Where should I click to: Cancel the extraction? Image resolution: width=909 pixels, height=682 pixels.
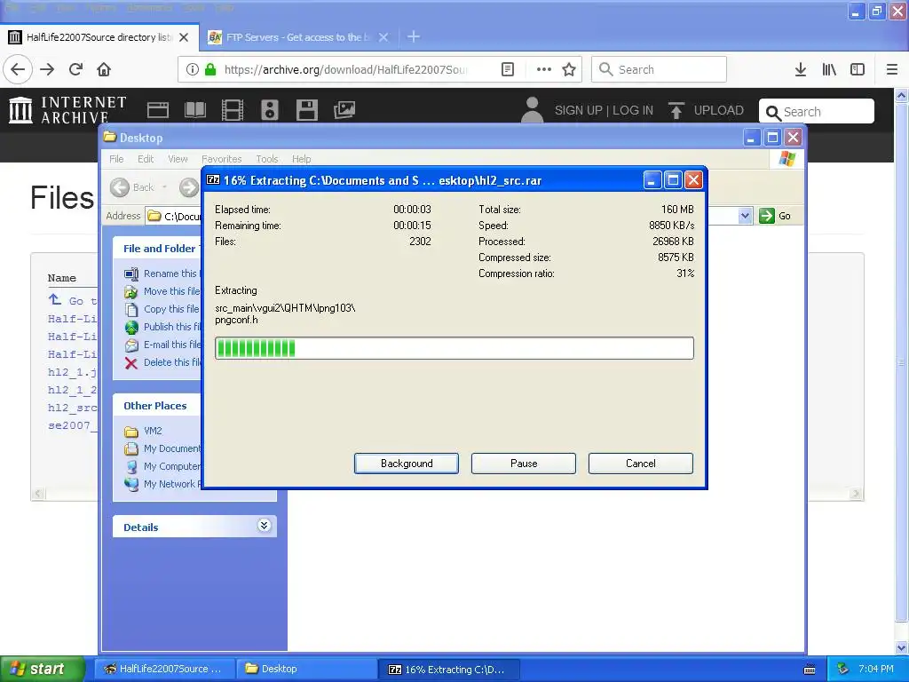pos(641,464)
